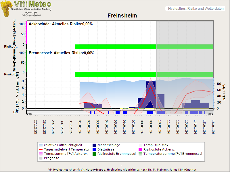This screenshot has height=172, width=230.
Task: Click the Risikostufe Ackerw. magenta swatch
Action: [141, 149]
